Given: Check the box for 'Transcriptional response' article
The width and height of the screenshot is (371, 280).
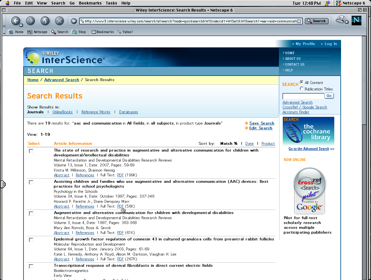Looking at the screenshot, I should click(x=31, y=266).
